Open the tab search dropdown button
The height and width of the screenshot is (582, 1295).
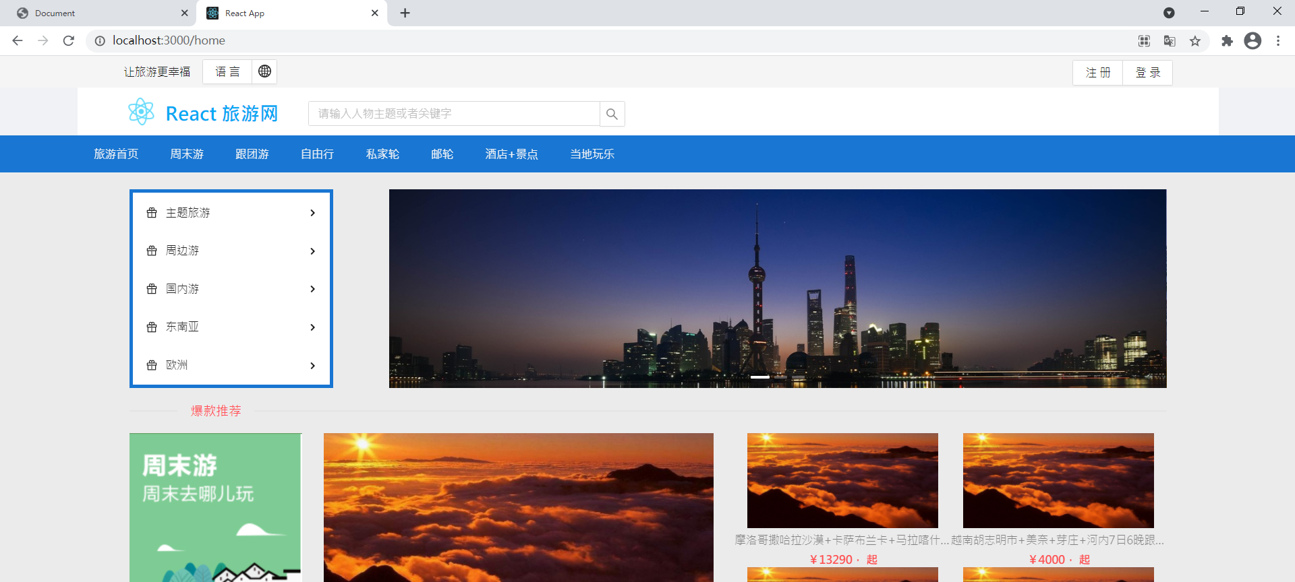(x=1169, y=13)
